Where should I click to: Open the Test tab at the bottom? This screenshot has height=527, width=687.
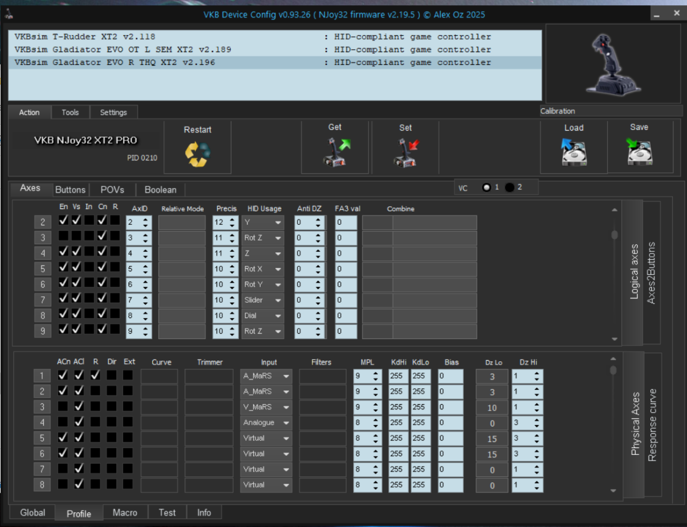(167, 512)
